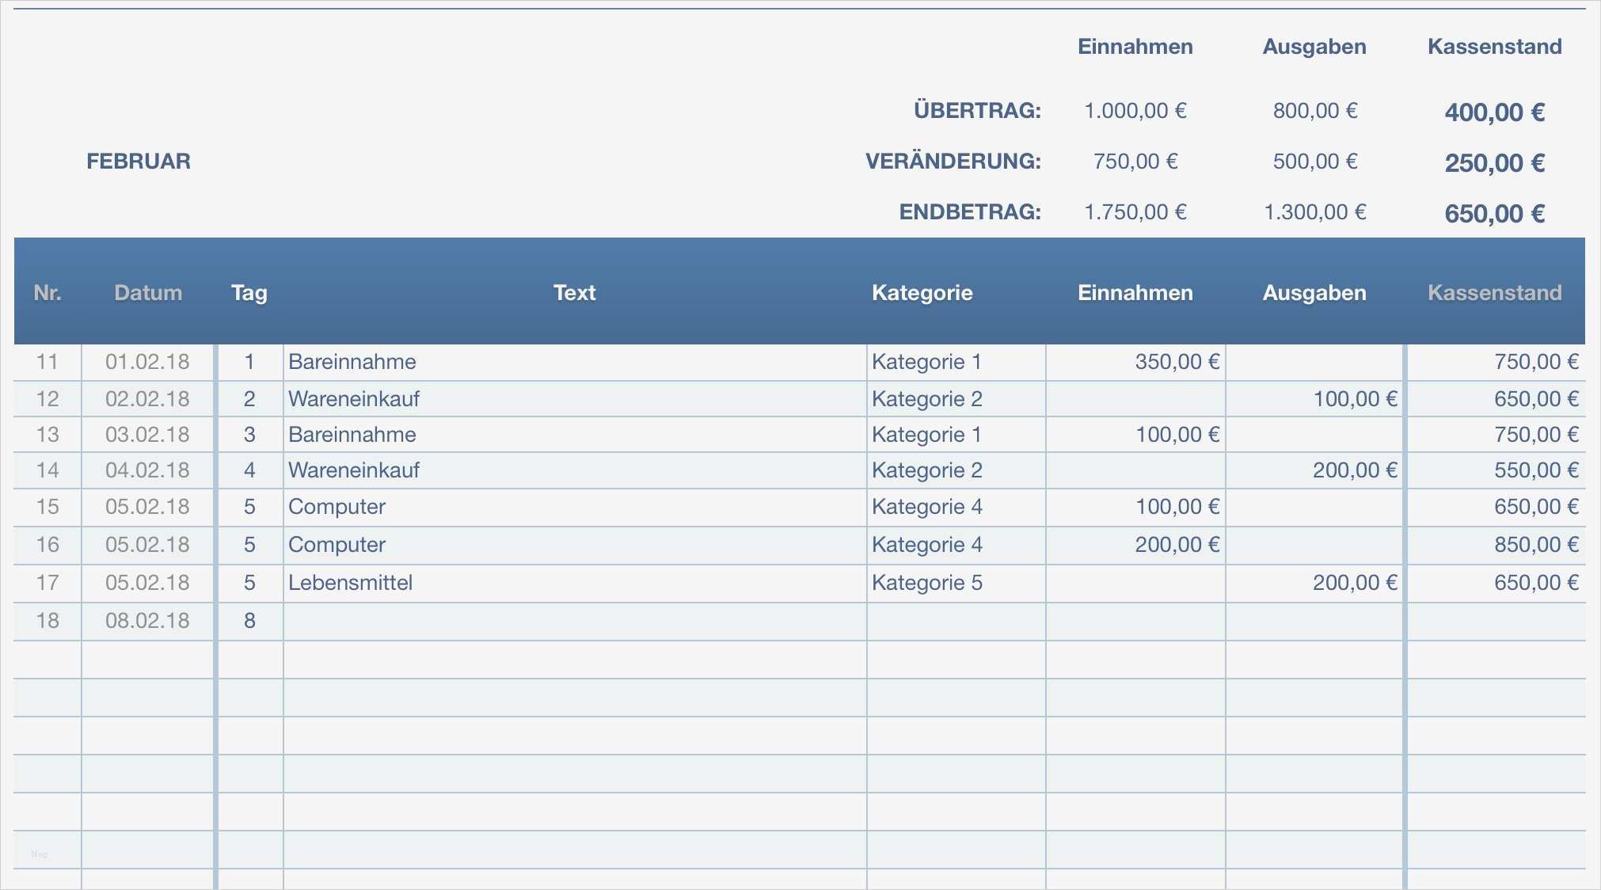Image resolution: width=1601 pixels, height=890 pixels.
Task: Click the VERÄNDERUNG Ausgaben value 500,00 €
Action: point(1314,162)
